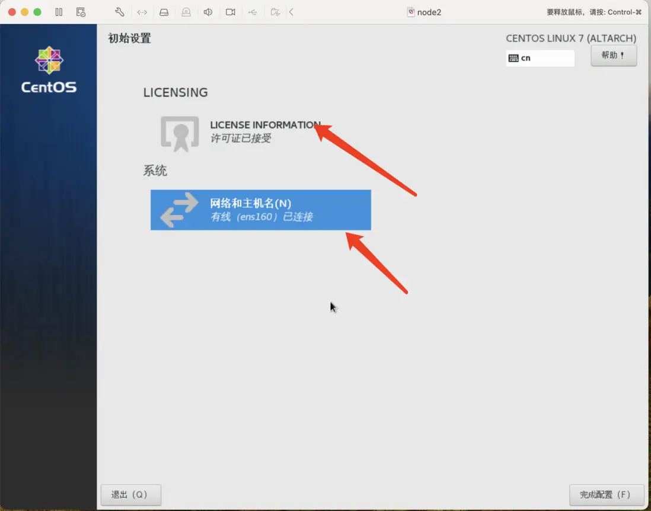
Task: Click the 系统 section heading
Action: [155, 171]
